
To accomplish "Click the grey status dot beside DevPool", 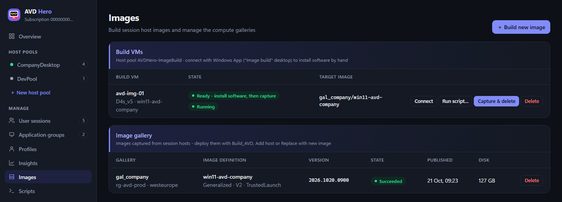I will click(12, 79).
